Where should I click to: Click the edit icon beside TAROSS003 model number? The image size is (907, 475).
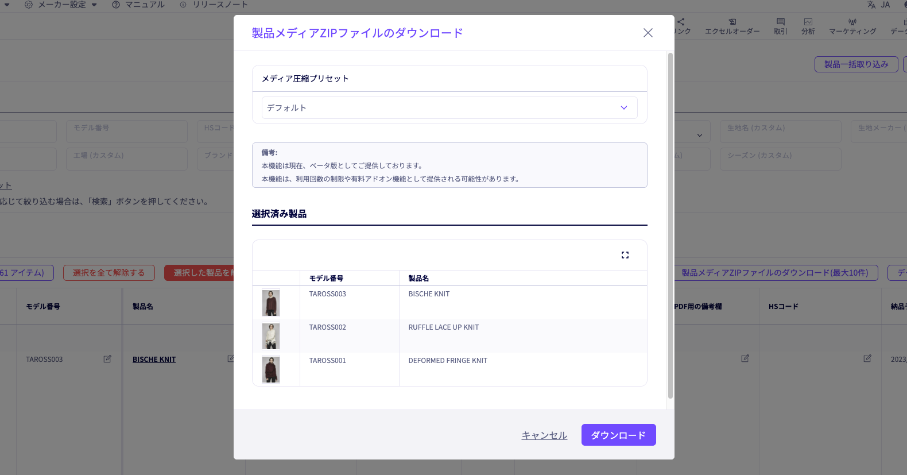click(x=107, y=359)
